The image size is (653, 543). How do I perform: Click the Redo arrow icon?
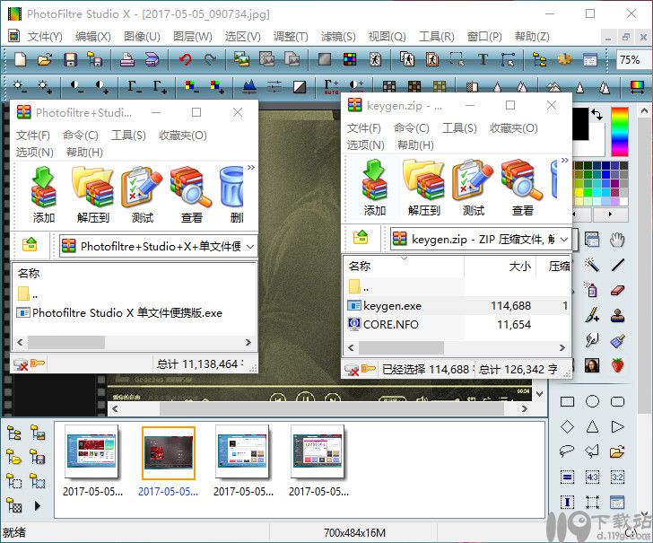click(210, 59)
